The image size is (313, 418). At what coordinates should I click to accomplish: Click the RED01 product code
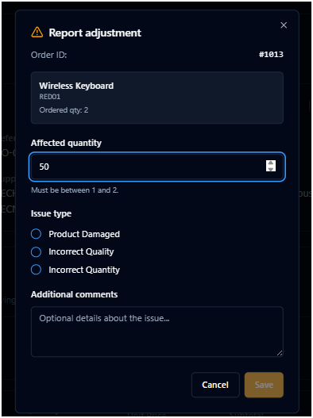pos(50,97)
